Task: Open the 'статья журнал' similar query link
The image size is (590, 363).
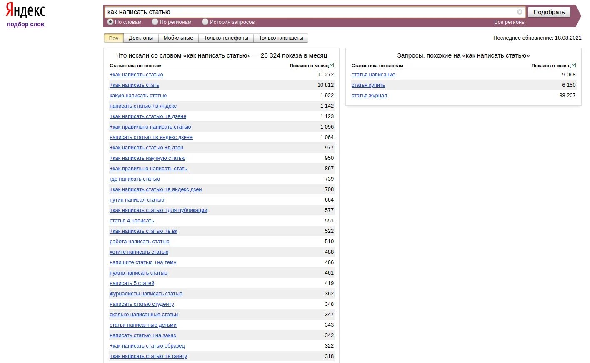Action: point(369,96)
